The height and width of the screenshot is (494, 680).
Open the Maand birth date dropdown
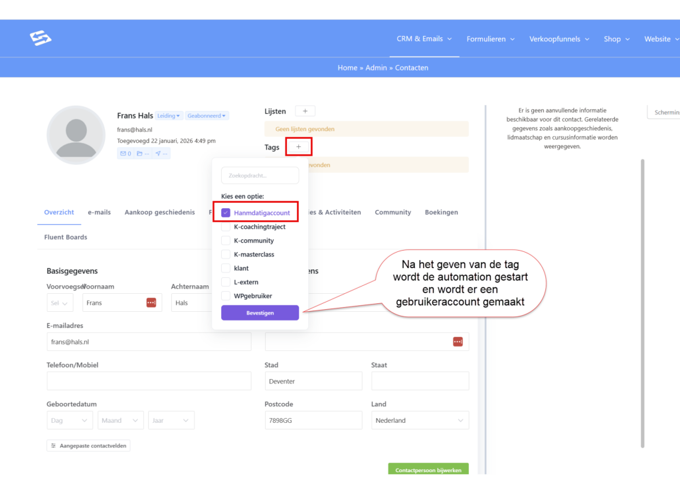[x=120, y=420]
